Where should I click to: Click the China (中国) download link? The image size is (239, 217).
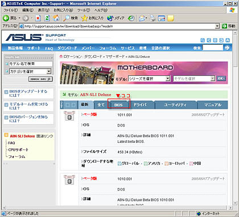[195, 163]
